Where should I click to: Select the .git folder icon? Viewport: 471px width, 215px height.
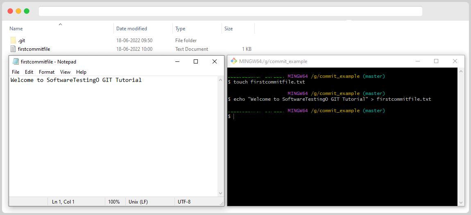(13, 40)
